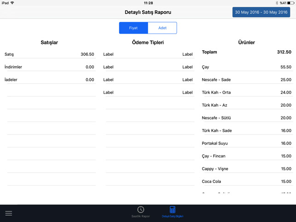
Task: Open the hamburger menu icon
Action: [x=9, y=213]
